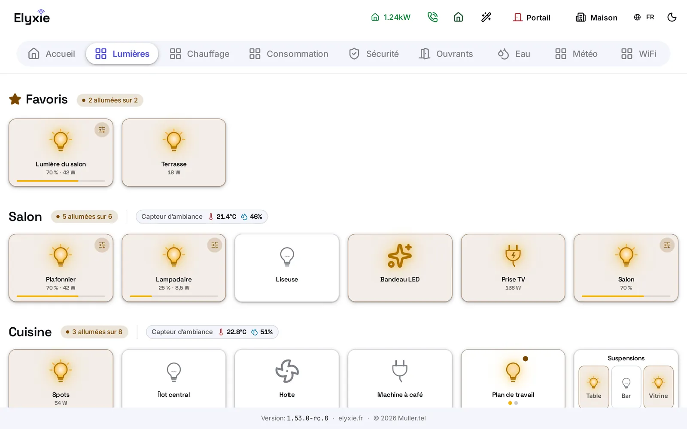Toggle the Table suspension light
The image size is (687, 429).
[594, 386]
